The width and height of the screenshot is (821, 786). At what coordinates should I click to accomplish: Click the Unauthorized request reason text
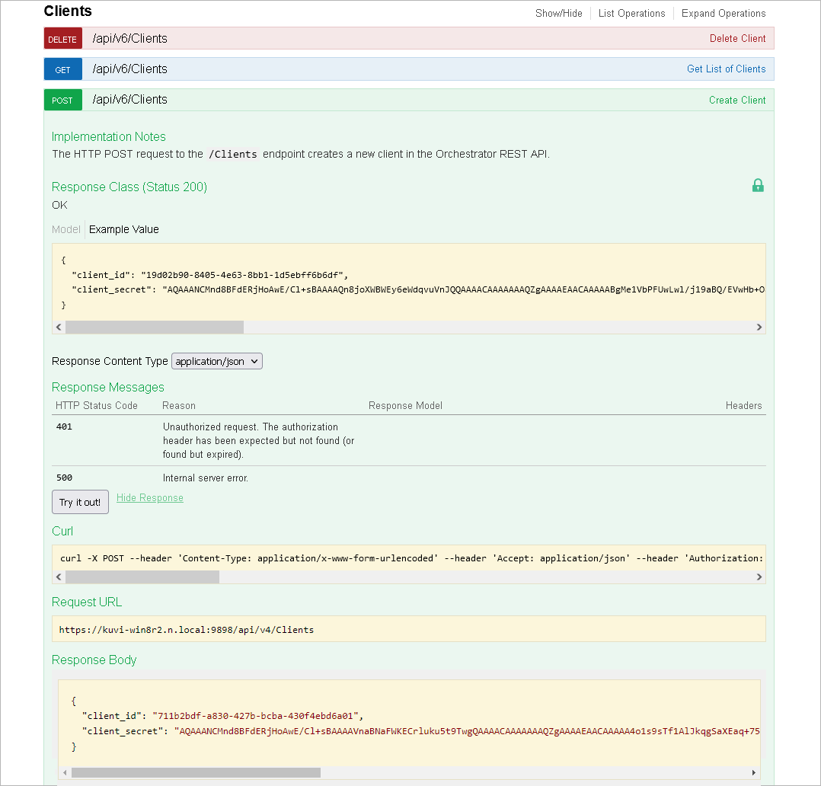click(259, 440)
